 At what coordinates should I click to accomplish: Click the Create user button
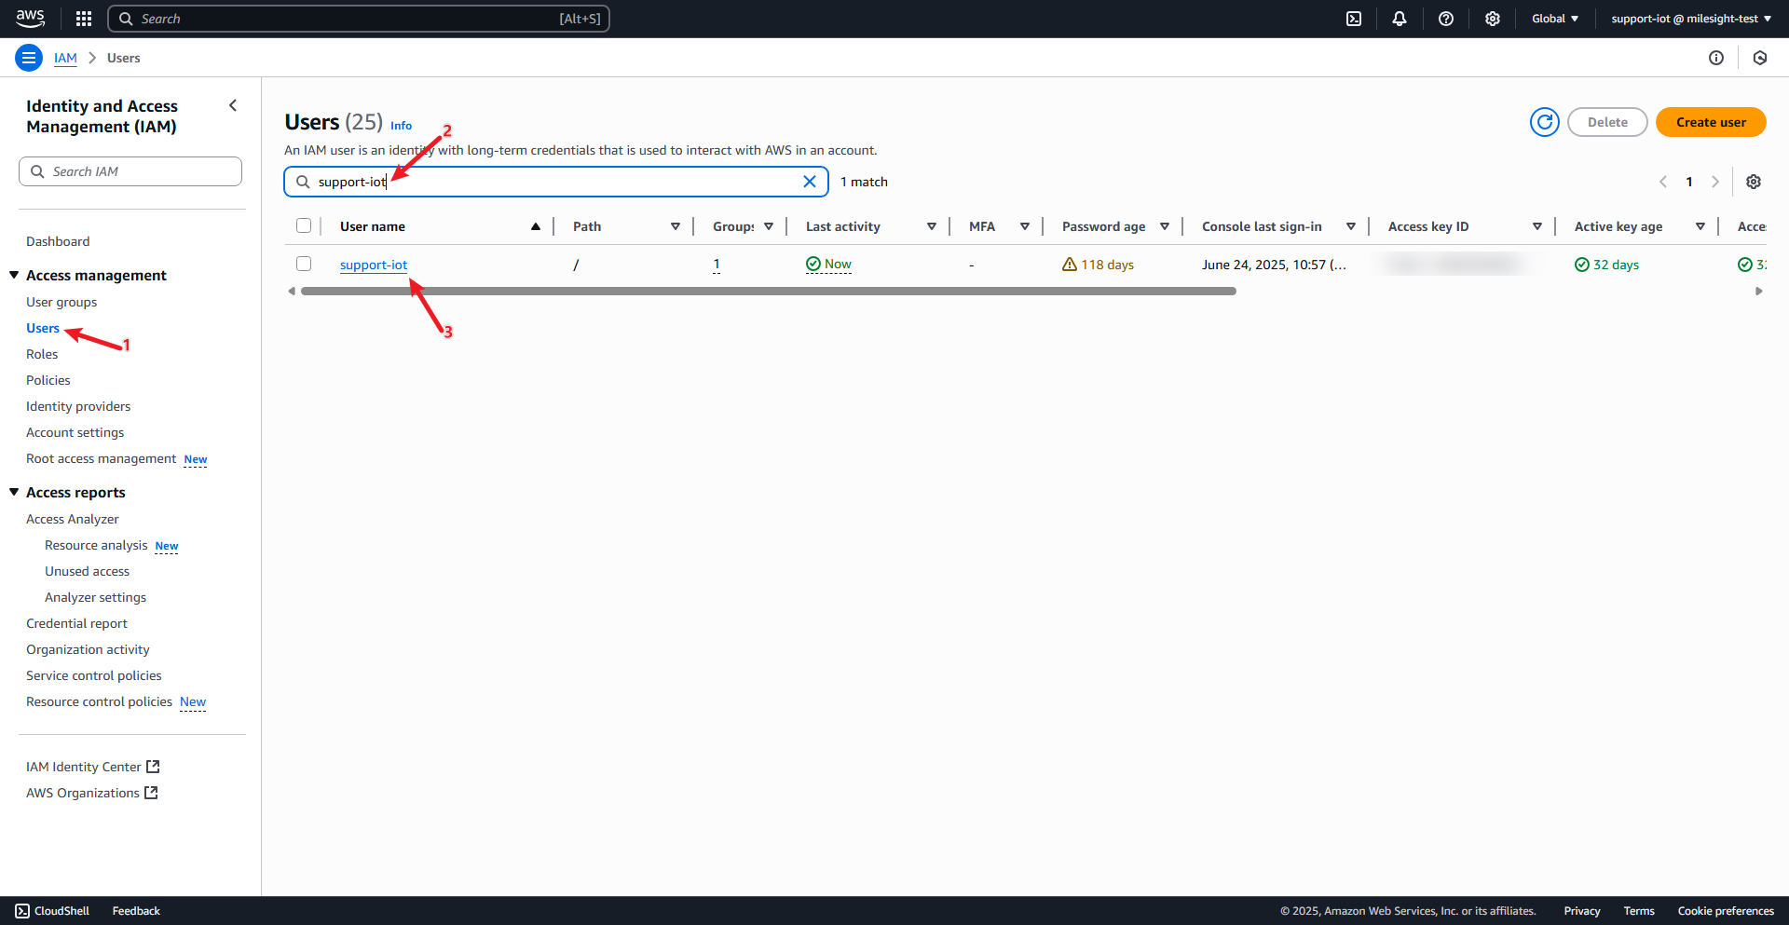1711,122
